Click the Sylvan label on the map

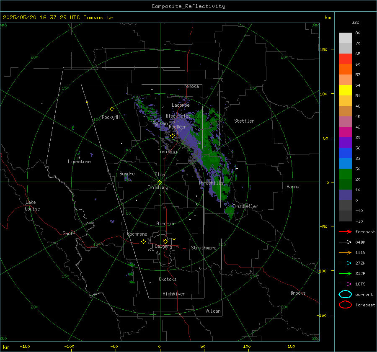click(x=160, y=123)
